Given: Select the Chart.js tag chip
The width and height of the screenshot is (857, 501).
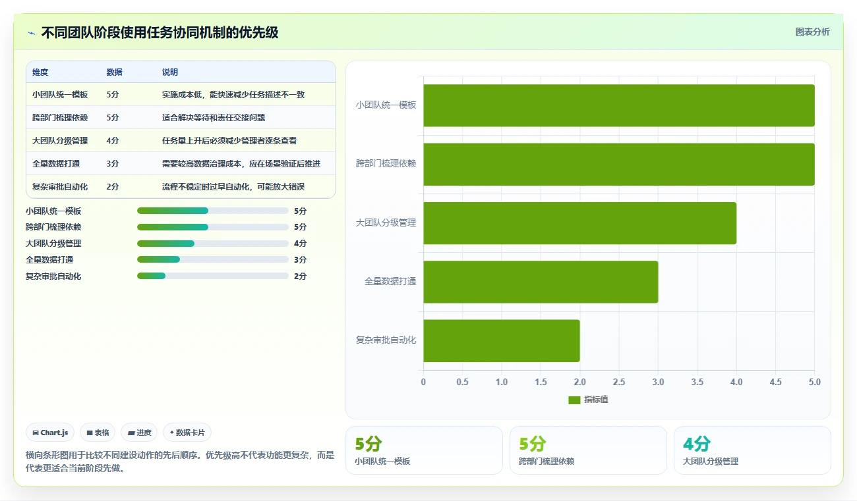Looking at the screenshot, I should pyautogui.click(x=50, y=433).
